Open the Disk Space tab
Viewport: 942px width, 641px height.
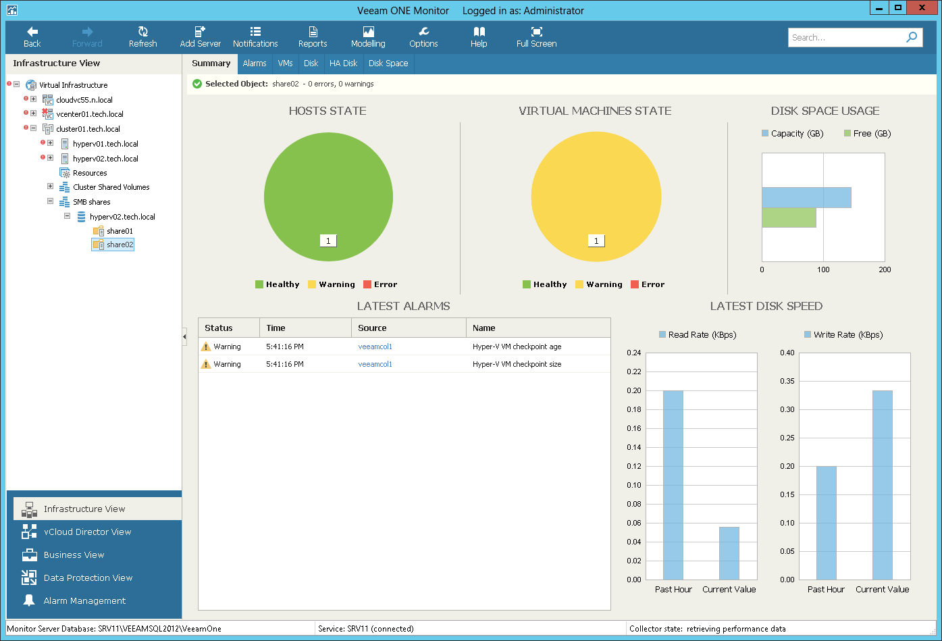(x=388, y=63)
